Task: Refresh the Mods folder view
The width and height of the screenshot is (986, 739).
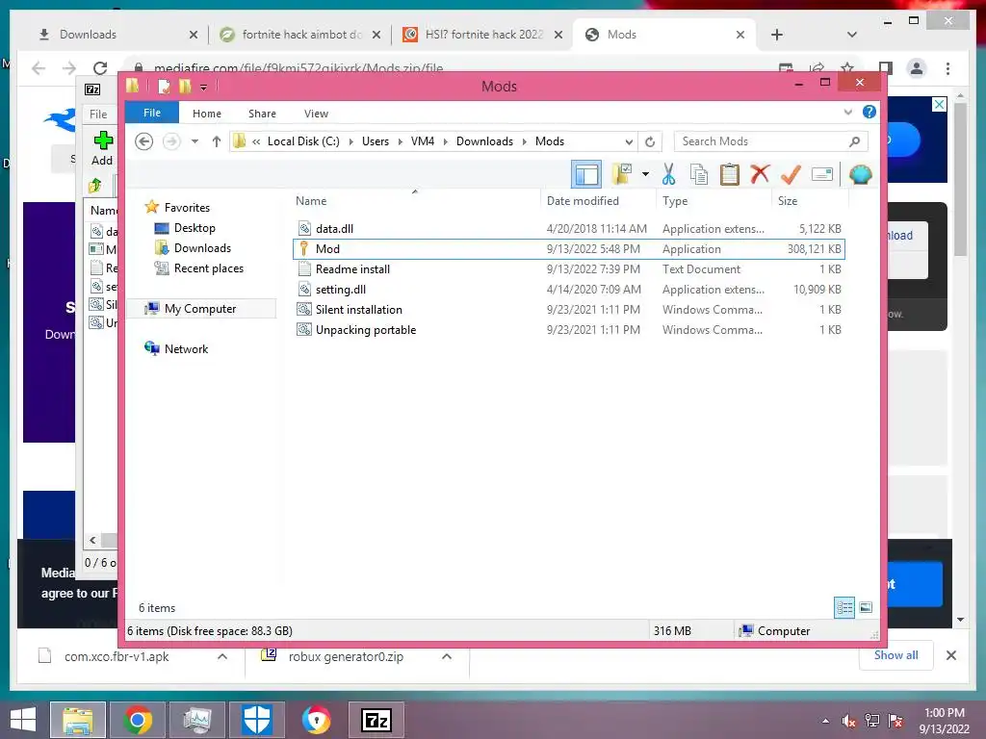Action: (x=650, y=142)
